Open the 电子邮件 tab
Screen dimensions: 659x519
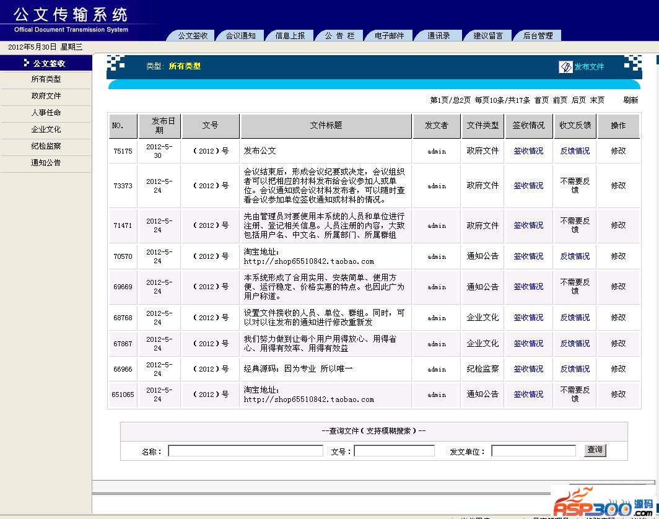[x=389, y=36]
